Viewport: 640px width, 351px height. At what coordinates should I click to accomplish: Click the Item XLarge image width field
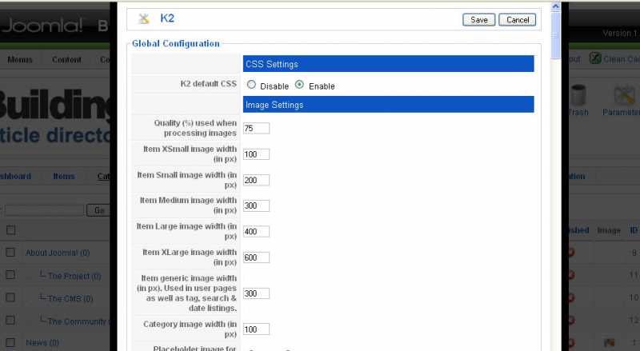pos(256,257)
